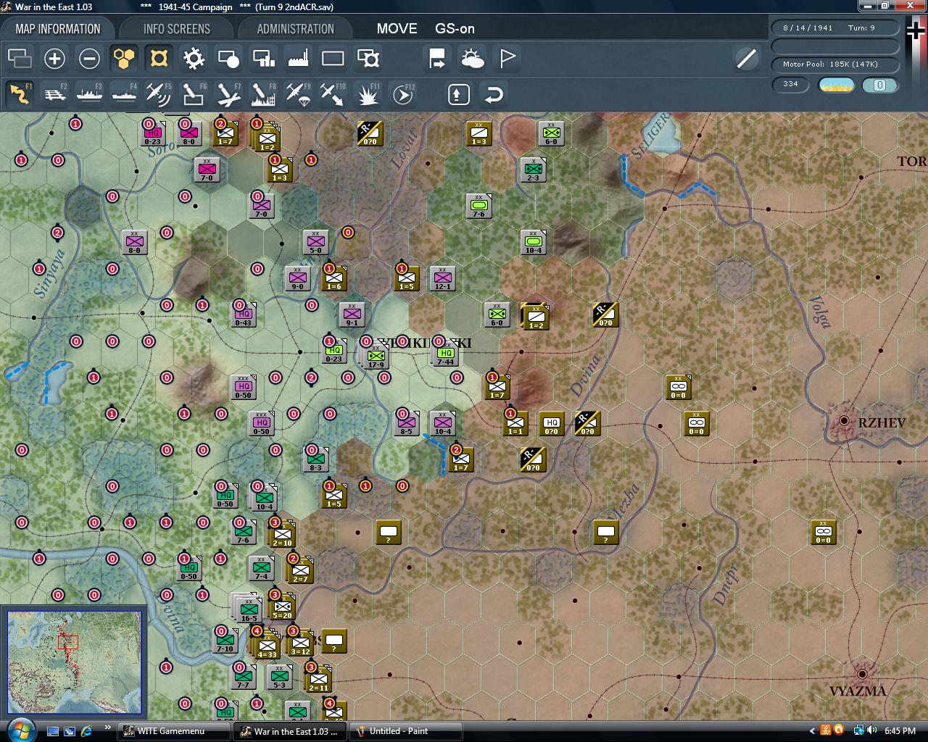Viewport: 928px width, 742px height.
Task: Click the stacked windows icon in toolbar
Action: point(20,58)
